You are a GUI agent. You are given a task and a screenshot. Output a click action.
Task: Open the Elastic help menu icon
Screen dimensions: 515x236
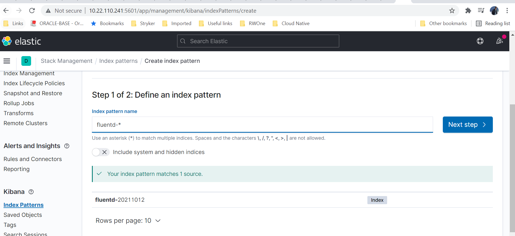(480, 41)
